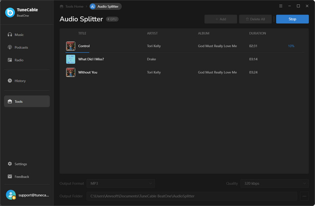Viewport: 315px width, 206px height.
Task: Click the TITLE column header
Action: [x=82, y=33]
